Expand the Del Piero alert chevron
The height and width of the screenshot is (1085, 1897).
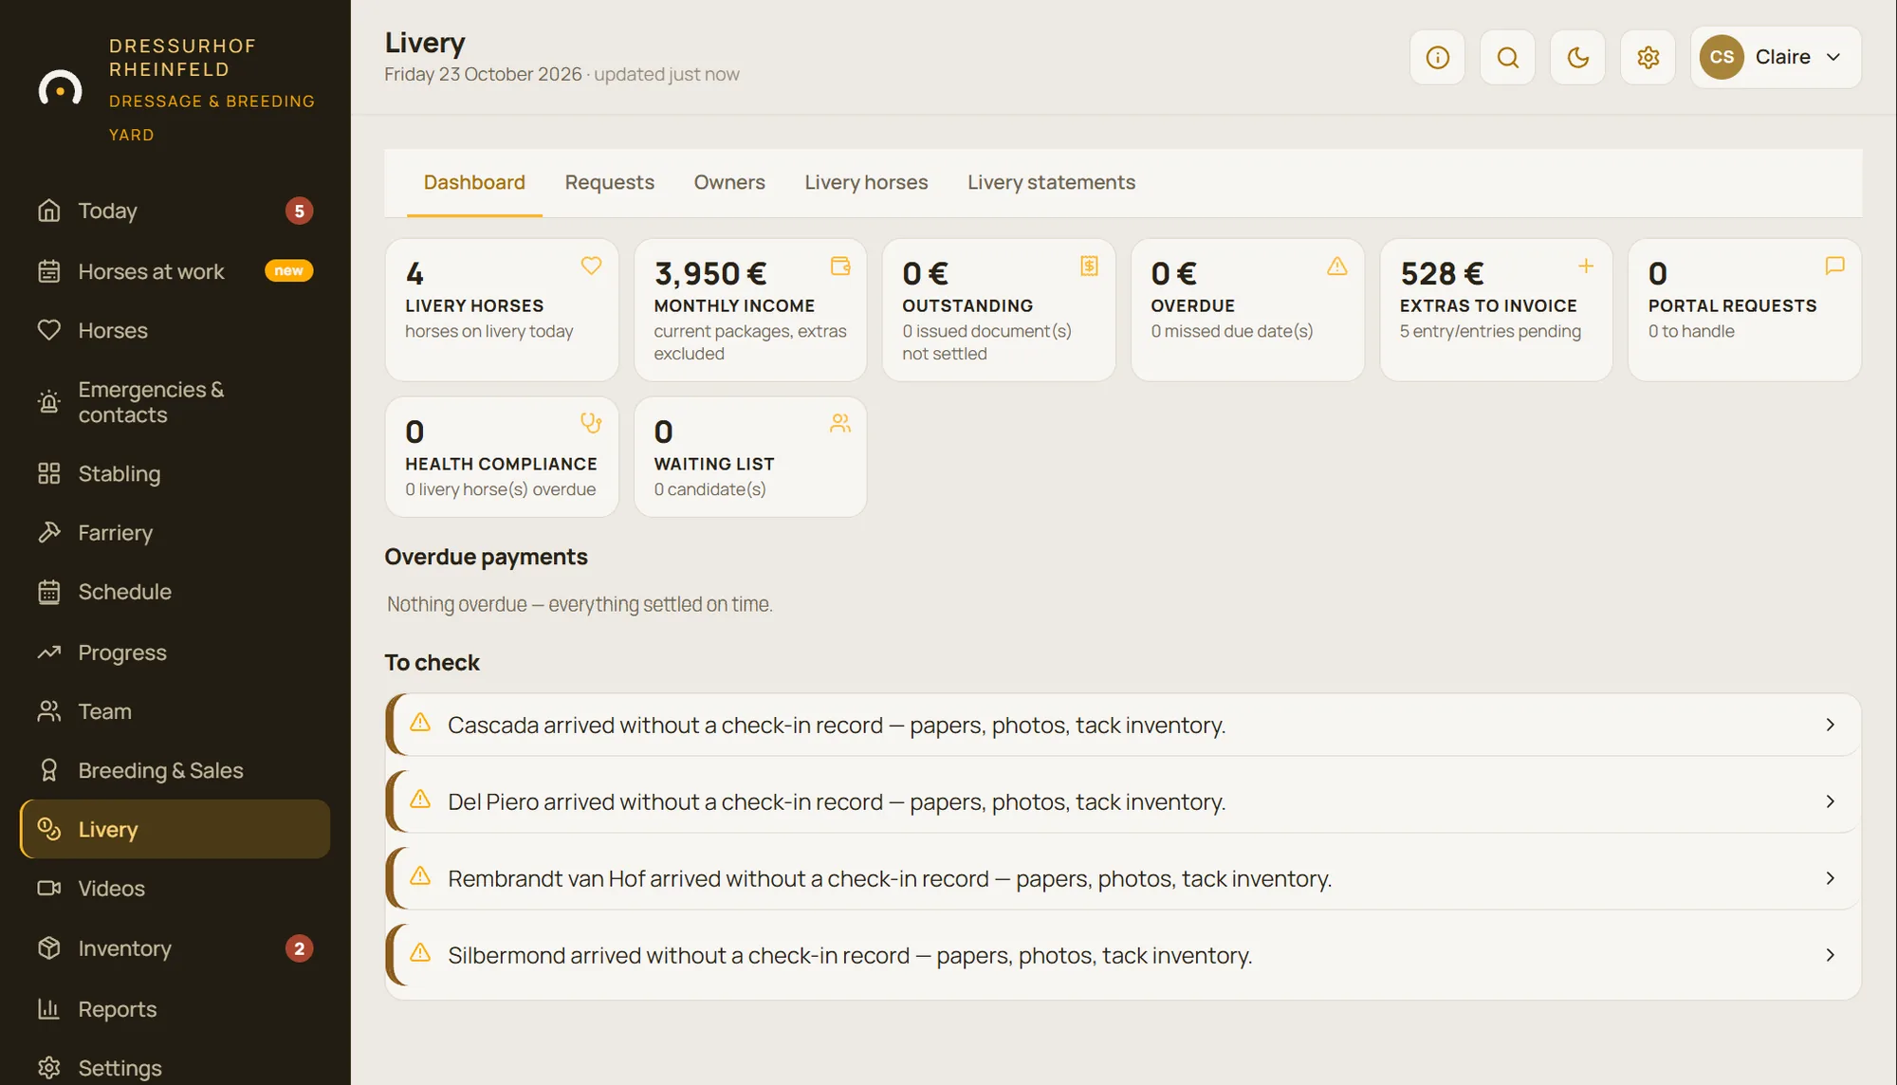[1830, 801]
